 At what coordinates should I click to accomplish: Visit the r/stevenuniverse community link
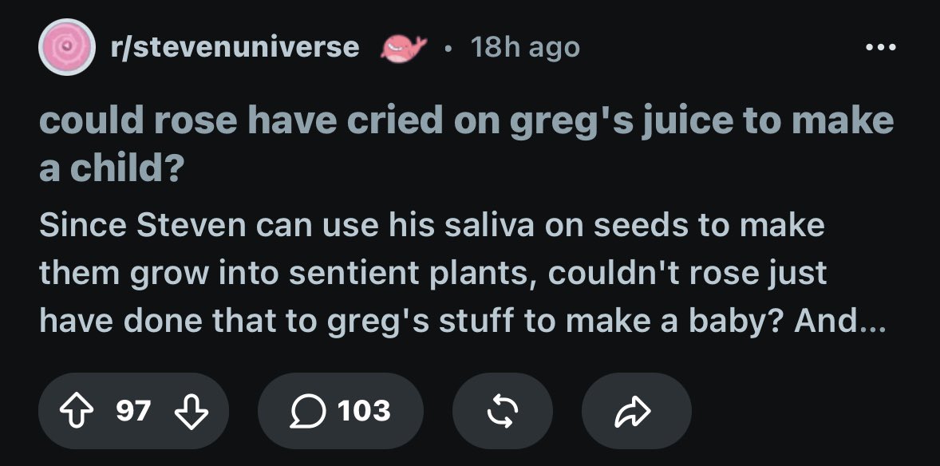[235, 47]
